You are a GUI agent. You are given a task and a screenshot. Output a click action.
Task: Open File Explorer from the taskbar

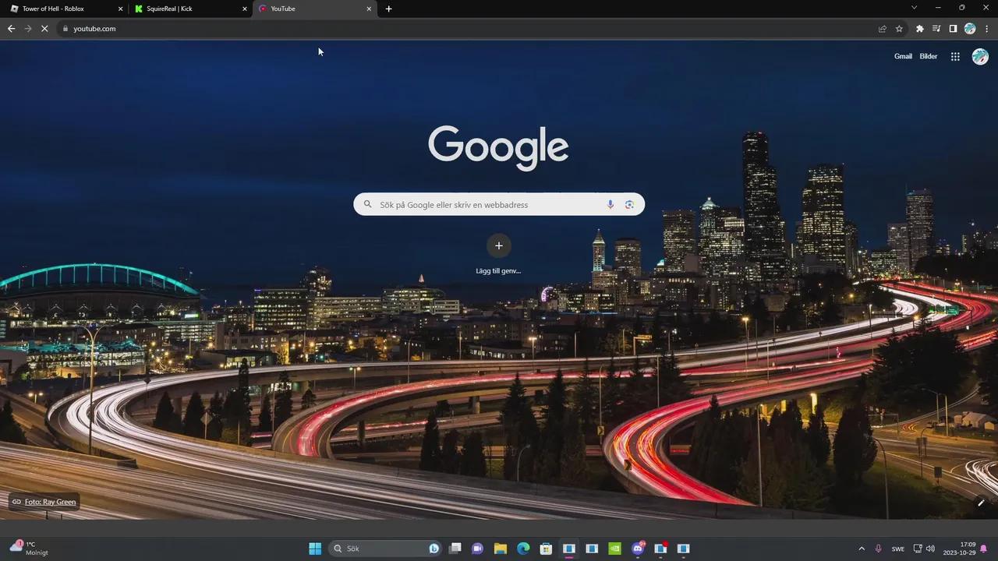click(501, 548)
